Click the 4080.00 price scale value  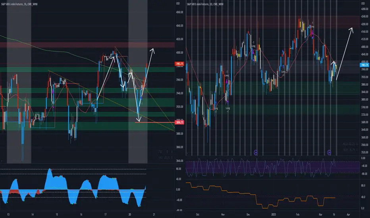coord(364,47)
